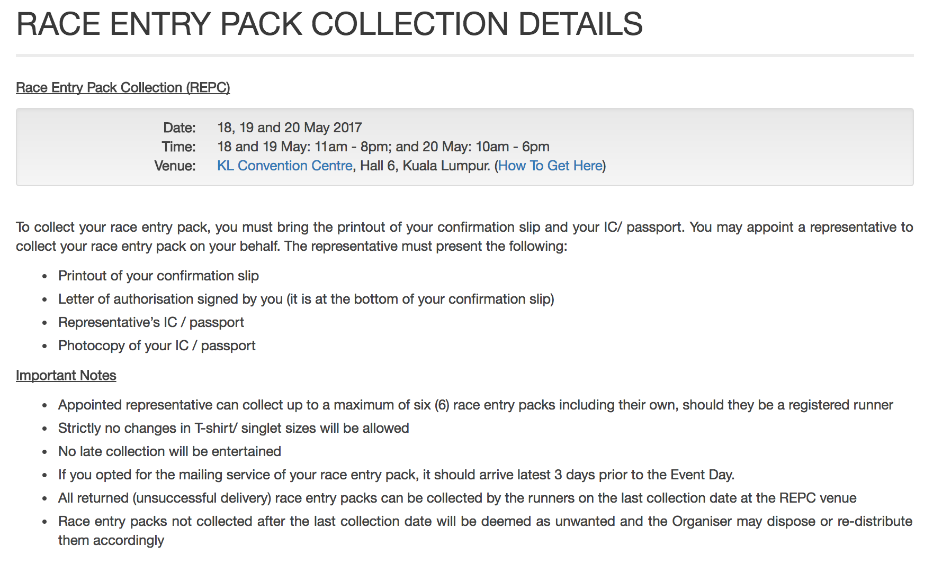The height and width of the screenshot is (564, 951).
Task: Open the KL Convention Centre link
Action: pos(284,166)
